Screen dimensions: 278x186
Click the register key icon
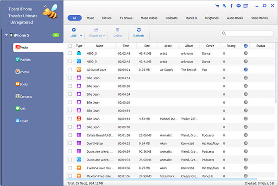click(x=224, y=6)
